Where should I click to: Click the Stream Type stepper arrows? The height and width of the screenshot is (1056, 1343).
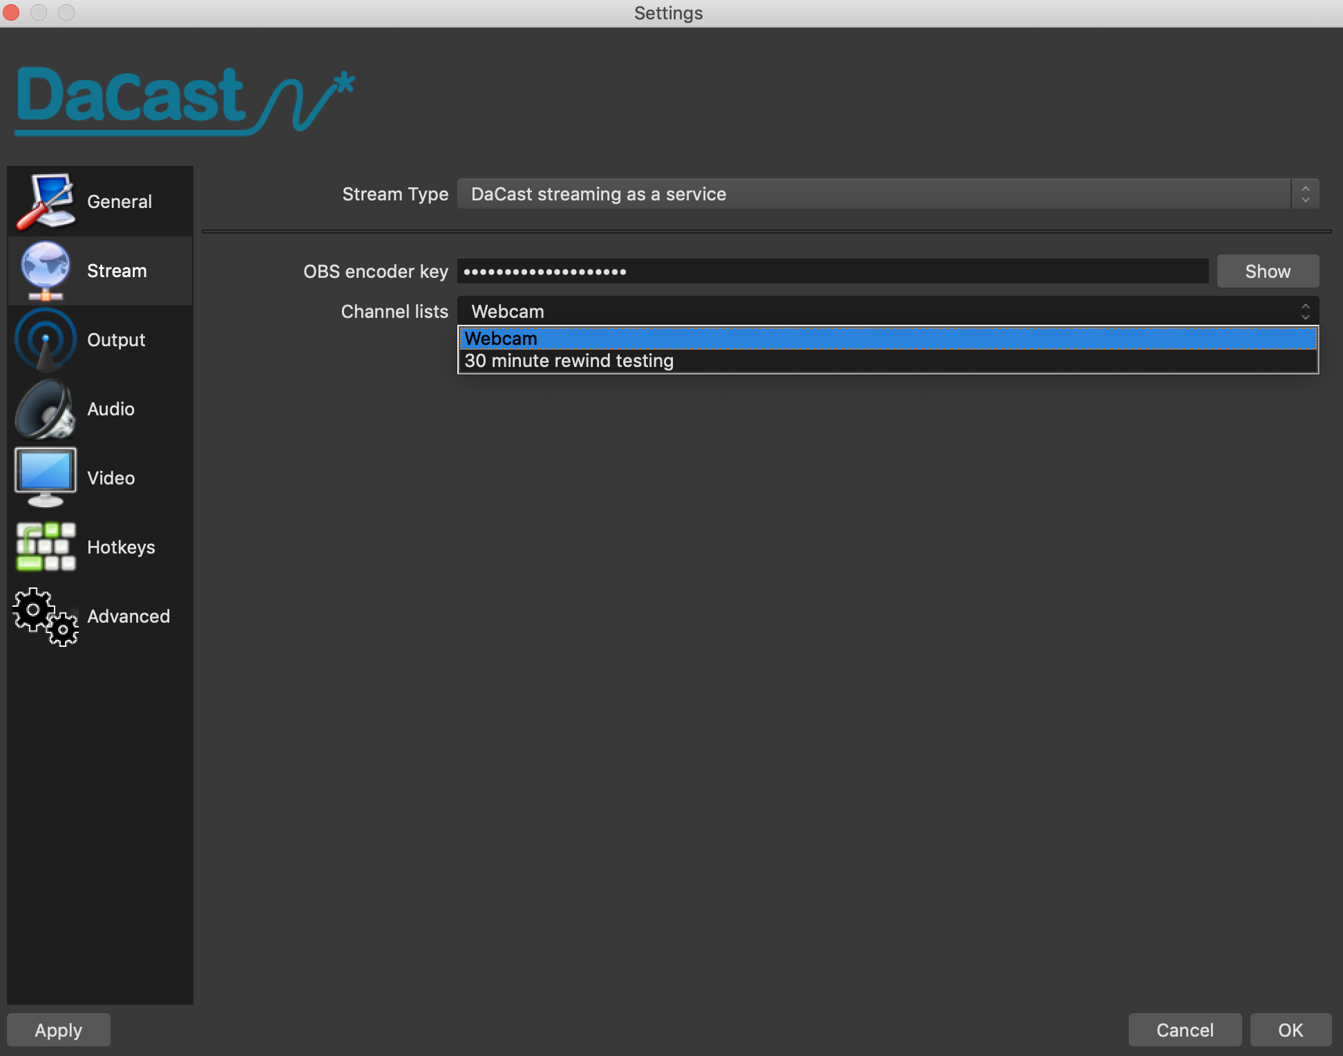1305,194
